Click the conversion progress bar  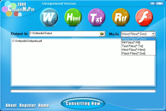[x=83, y=91]
